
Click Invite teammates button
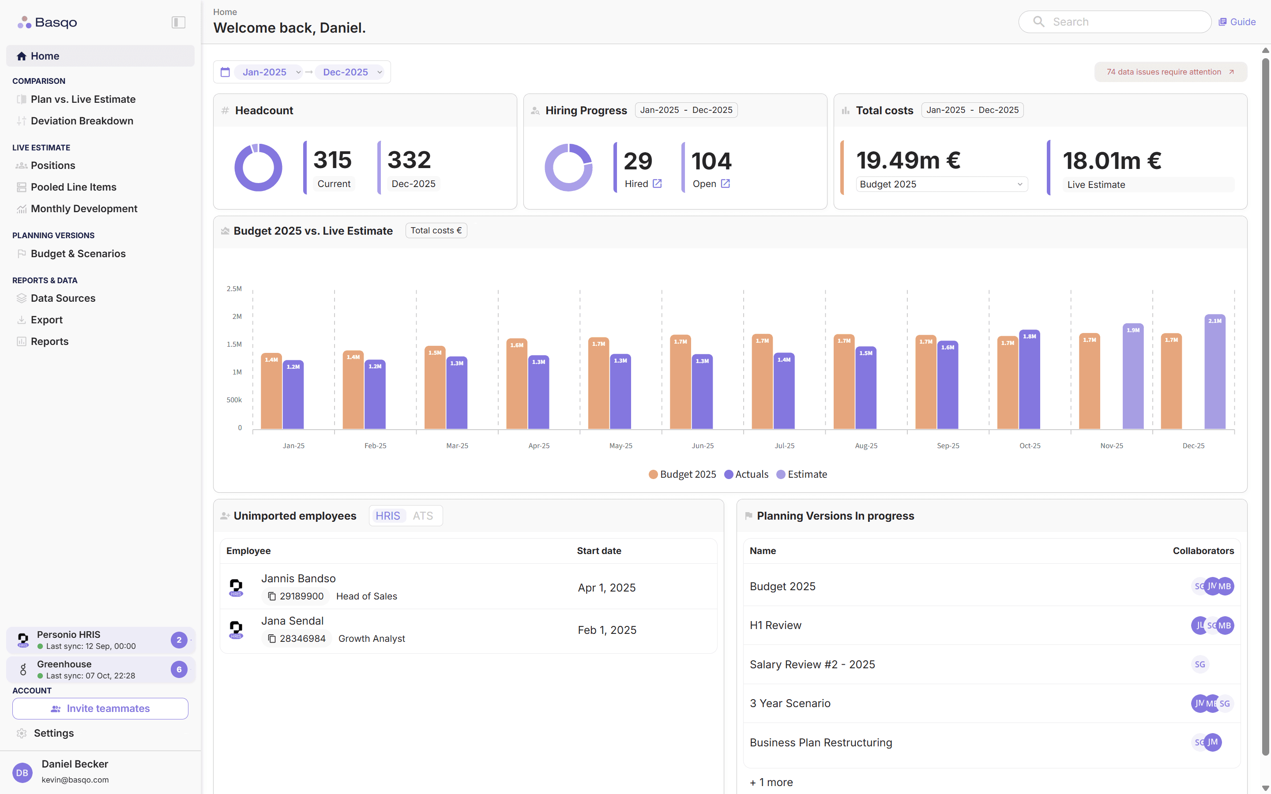click(x=100, y=708)
